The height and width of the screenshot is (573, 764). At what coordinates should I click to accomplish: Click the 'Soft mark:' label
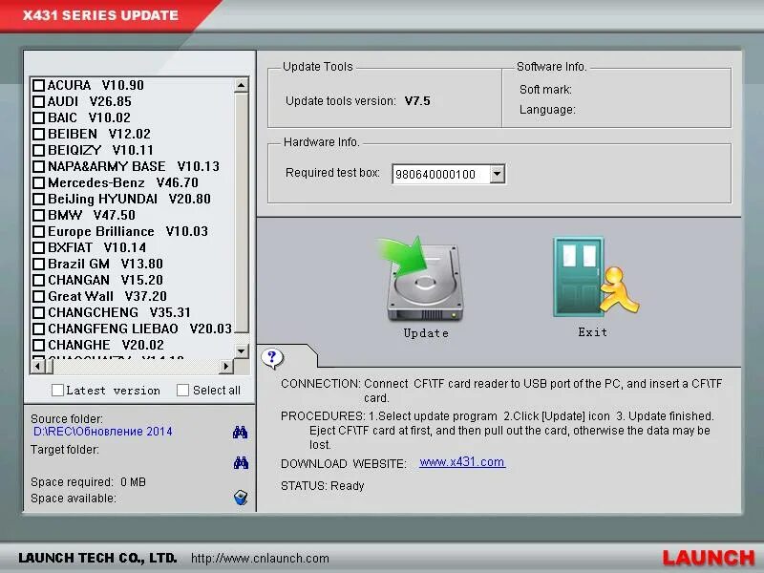545,90
